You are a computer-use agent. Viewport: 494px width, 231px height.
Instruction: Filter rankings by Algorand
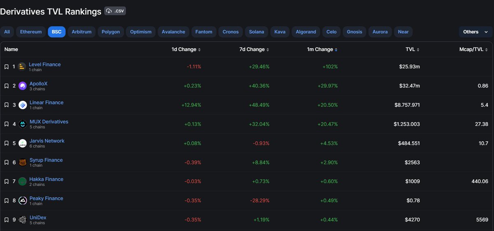pyautogui.click(x=306, y=32)
